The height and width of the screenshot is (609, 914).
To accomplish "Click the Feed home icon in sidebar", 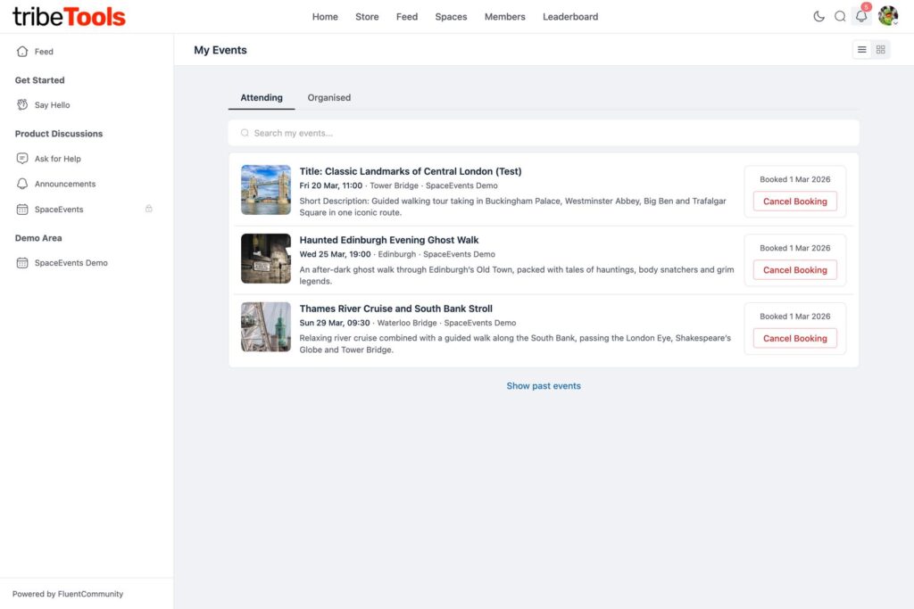I will 22,52.
